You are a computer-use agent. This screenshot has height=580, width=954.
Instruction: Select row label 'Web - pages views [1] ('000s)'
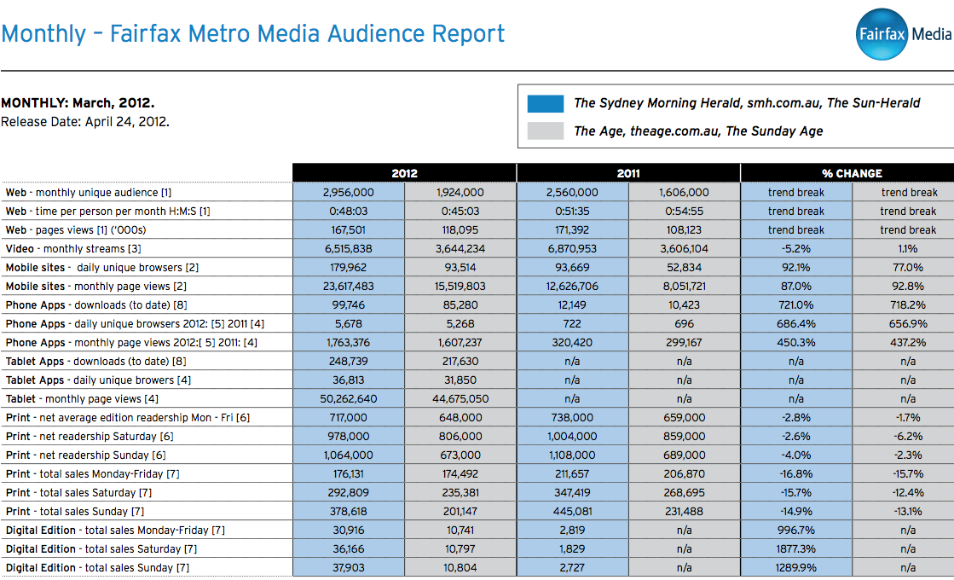[x=76, y=230]
